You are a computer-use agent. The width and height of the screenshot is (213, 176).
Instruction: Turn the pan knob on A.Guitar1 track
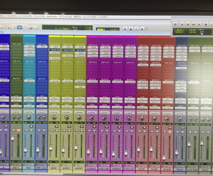(x=92, y=118)
